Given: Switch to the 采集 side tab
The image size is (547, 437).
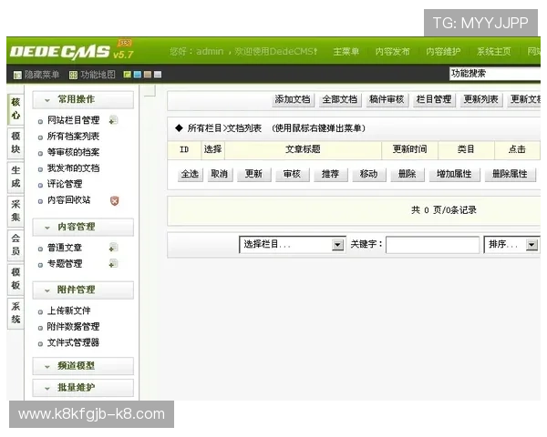Looking at the screenshot, I should 15,211.
